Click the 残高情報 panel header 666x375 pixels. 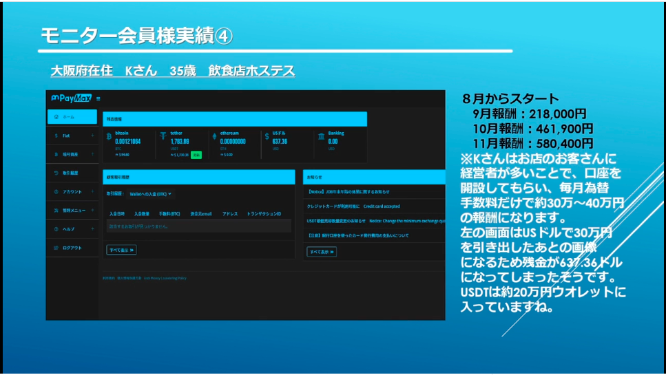(x=235, y=119)
